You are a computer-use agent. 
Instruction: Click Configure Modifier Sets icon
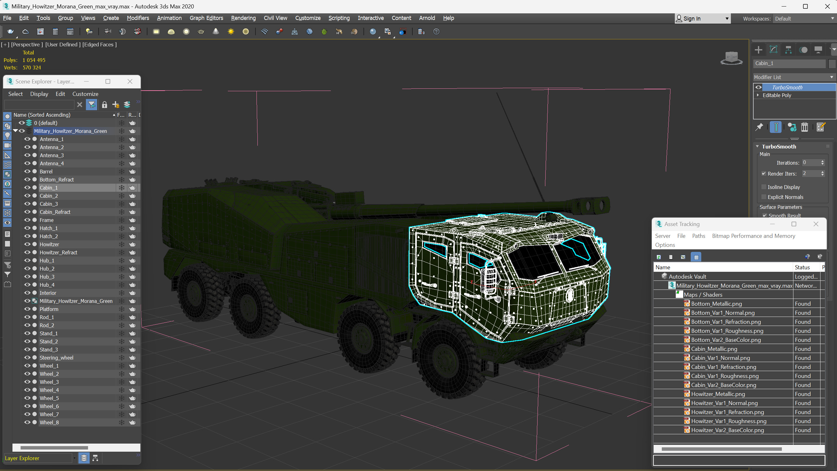coord(821,127)
